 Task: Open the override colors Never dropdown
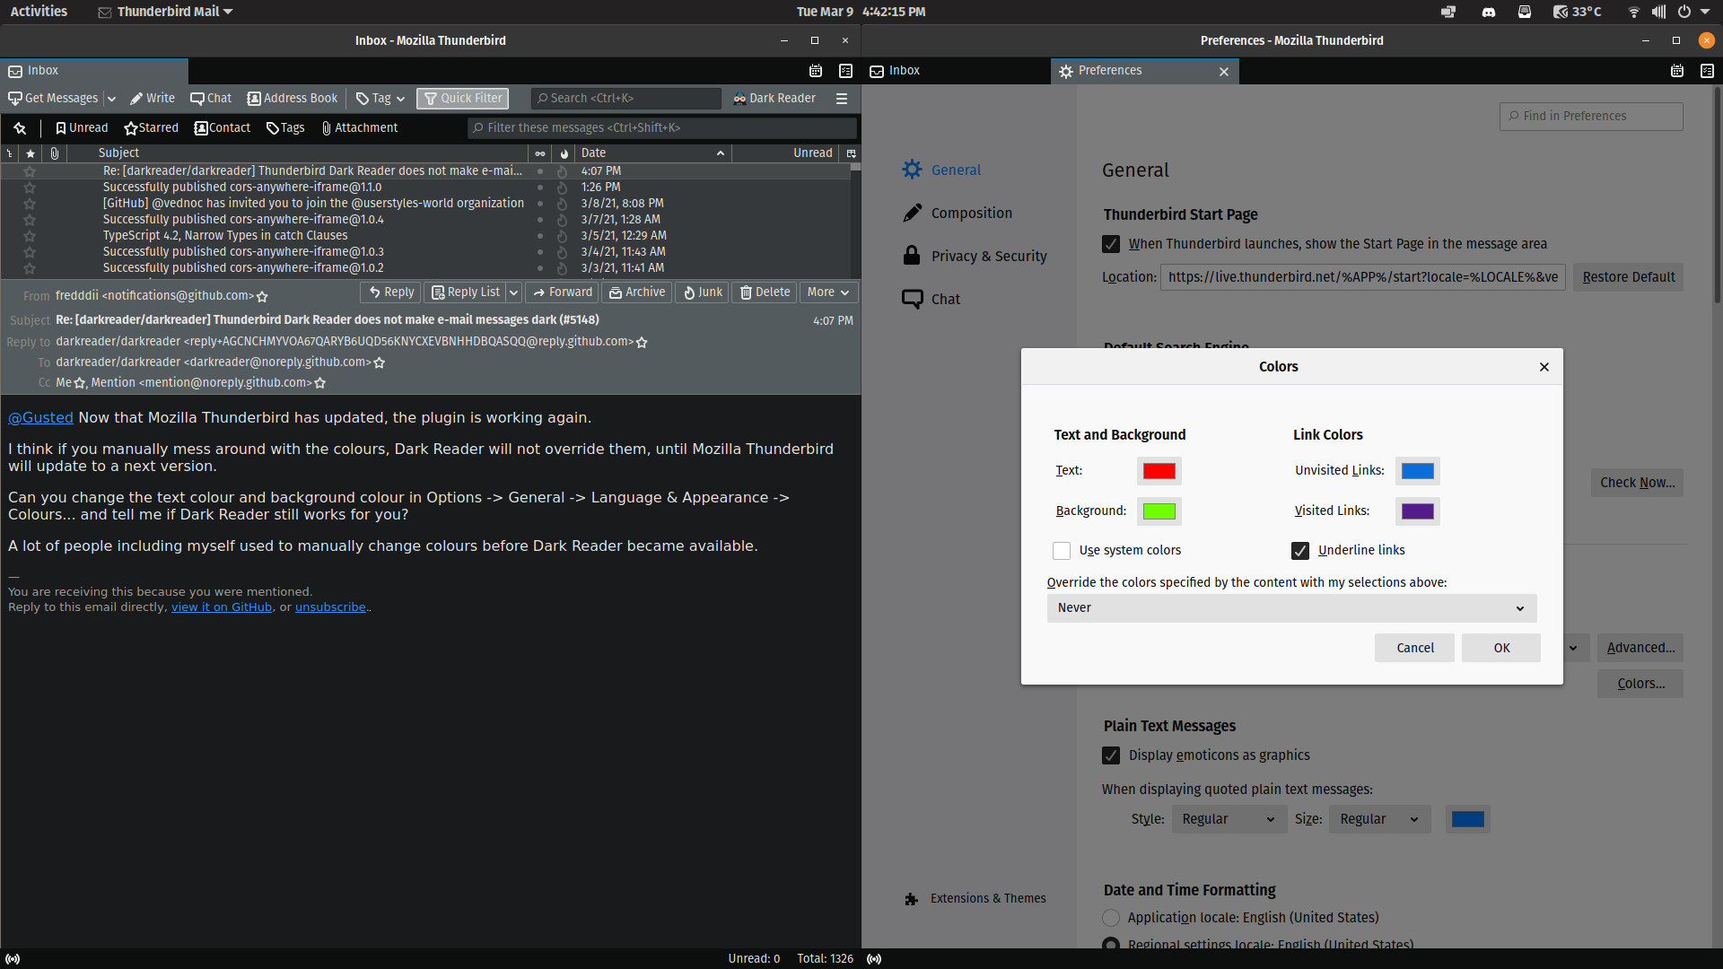tap(1290, 607)
